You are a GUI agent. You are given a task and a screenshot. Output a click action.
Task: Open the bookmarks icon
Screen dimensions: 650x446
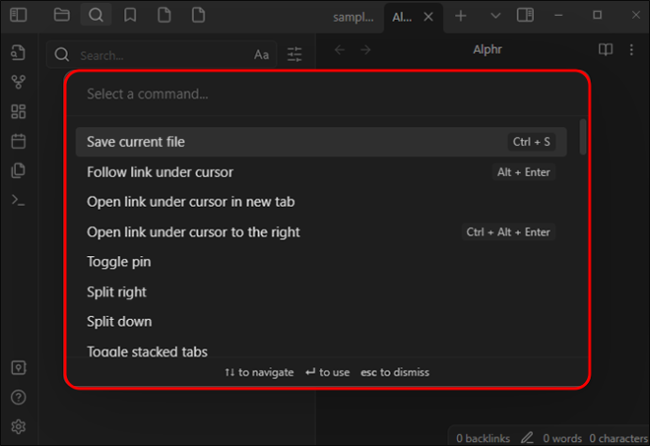tap(130, 15)
